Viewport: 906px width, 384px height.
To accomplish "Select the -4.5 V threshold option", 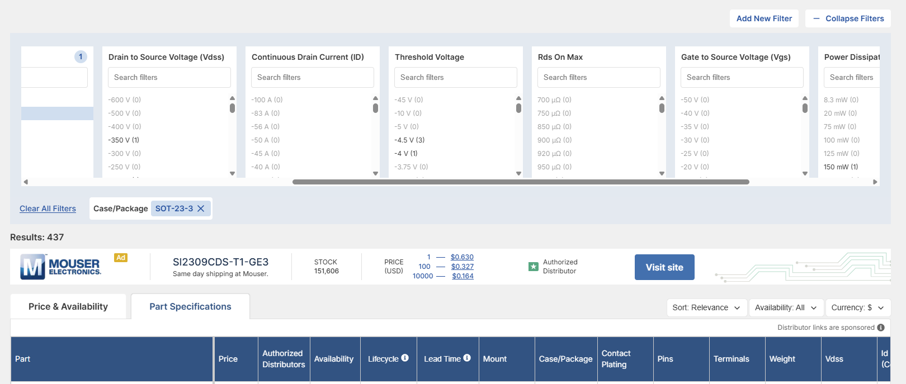I will click(x=409, y=140).
